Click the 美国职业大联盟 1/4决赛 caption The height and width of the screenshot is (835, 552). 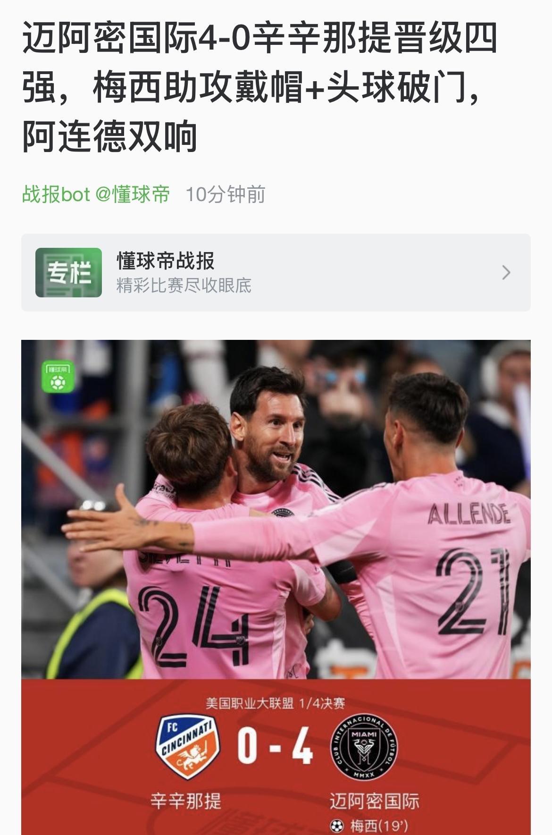[x=276, y=703]
